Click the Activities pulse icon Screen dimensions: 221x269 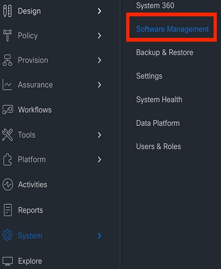(8, 184)
